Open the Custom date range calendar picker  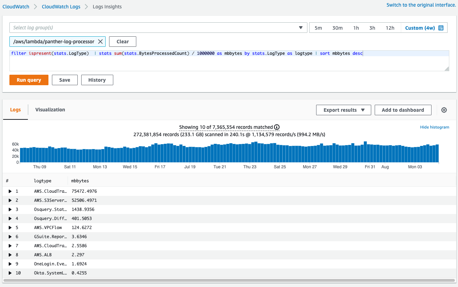point(441,28)
